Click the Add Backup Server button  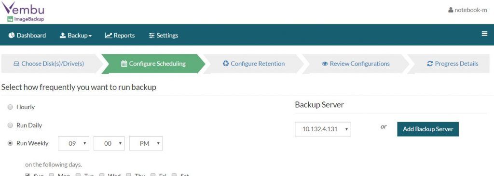coord(428,129)
